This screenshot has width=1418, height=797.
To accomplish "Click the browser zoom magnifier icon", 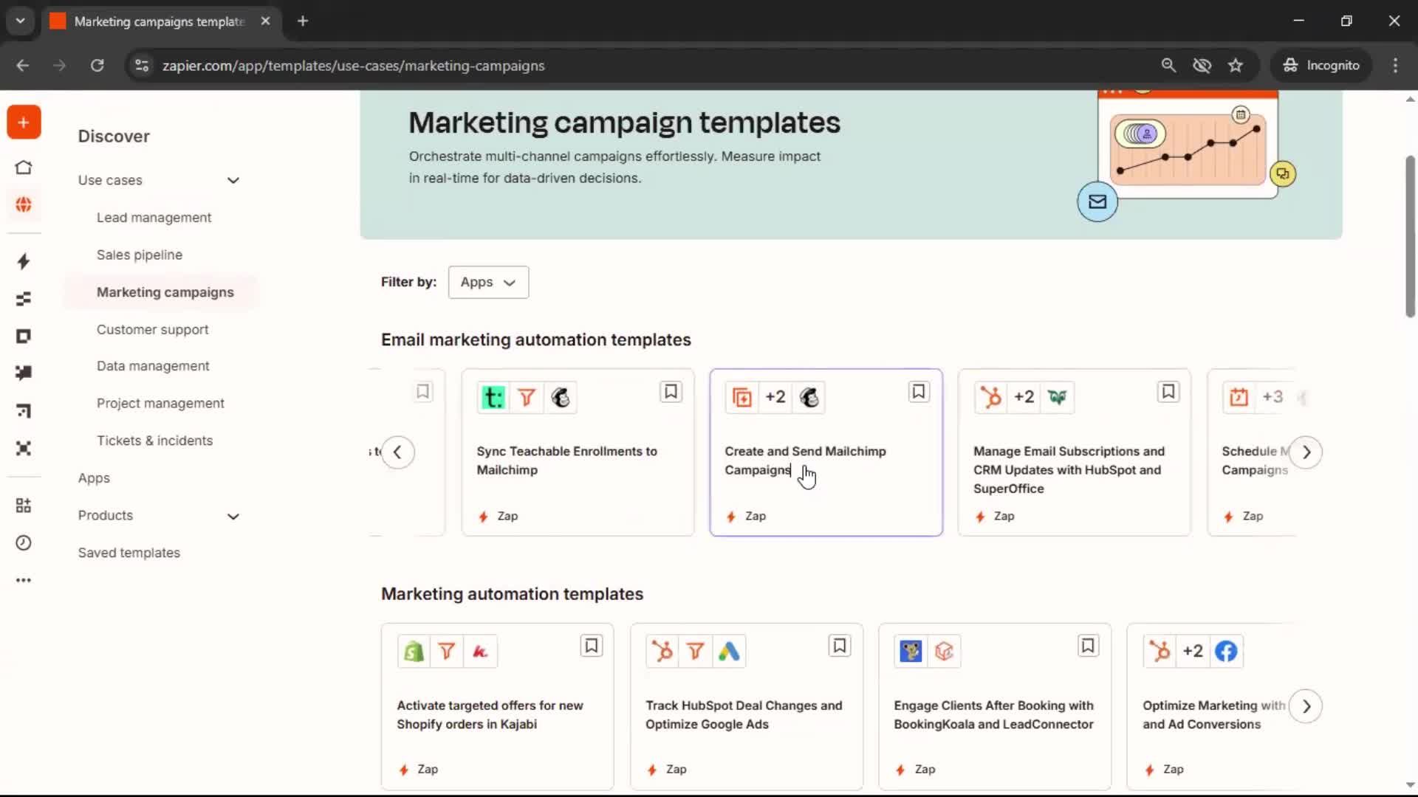I will click(x=1168, y=65).
